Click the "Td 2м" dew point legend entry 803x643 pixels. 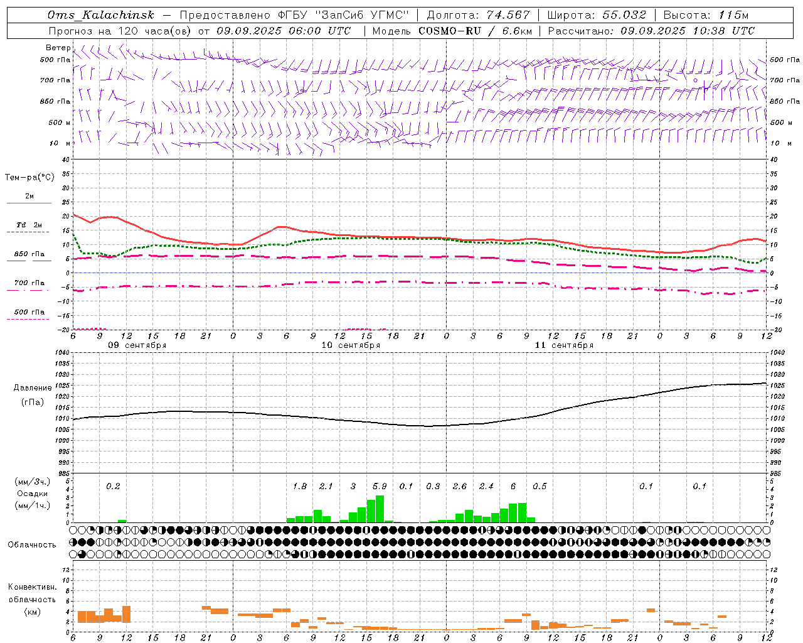(x=29, y=225)
